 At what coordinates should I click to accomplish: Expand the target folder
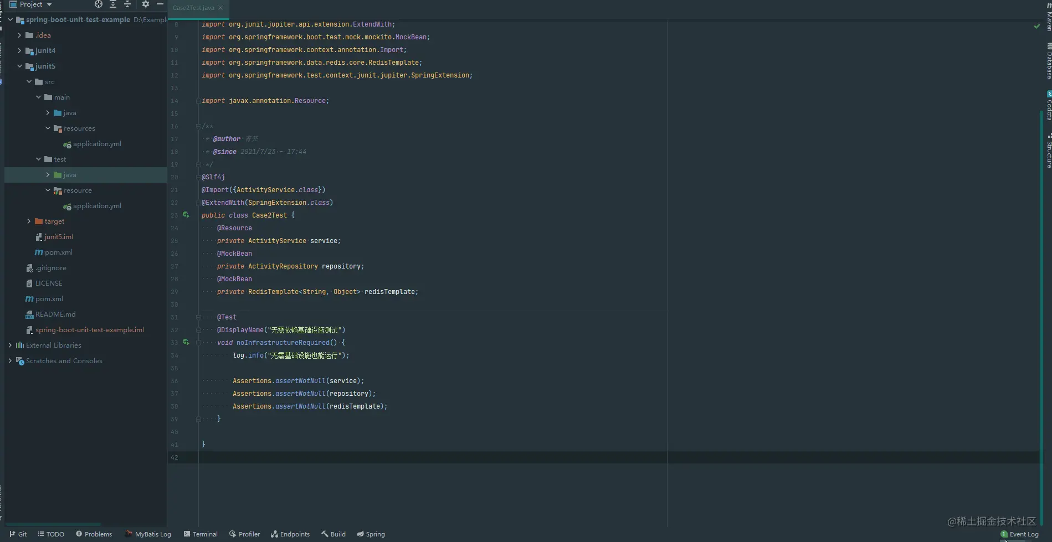pos(29,221)
